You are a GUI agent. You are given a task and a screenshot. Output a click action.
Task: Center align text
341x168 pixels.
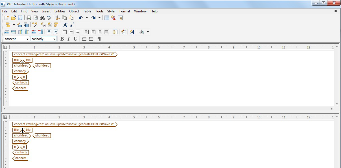click(x=93, y=32)
